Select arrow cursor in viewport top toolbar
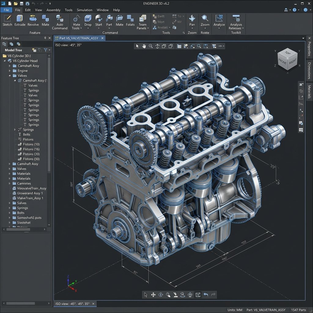The height and width of the screenshot is (313, 313). coord(137,46)
